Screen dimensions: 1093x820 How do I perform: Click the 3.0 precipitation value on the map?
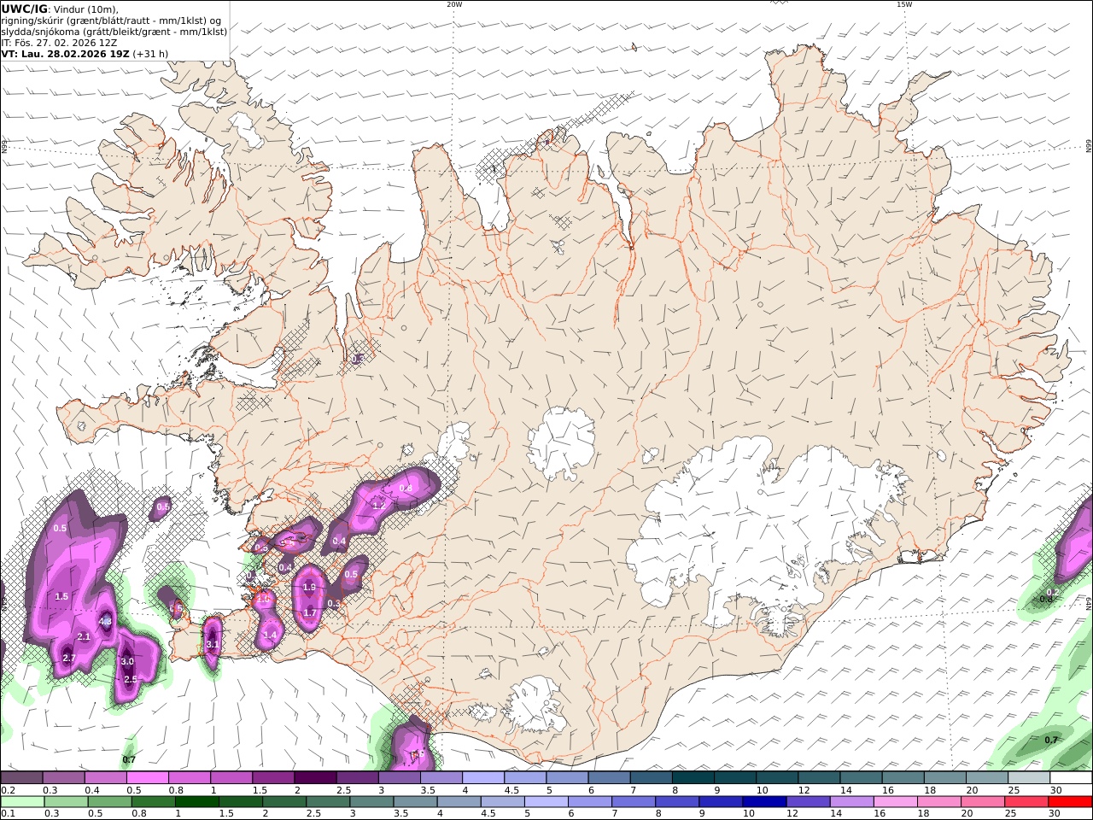pyautogui.click(x=127, y=662)
